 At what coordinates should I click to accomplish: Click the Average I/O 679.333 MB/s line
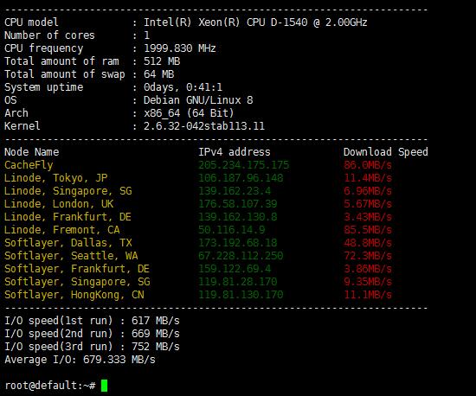coord(80,360)
